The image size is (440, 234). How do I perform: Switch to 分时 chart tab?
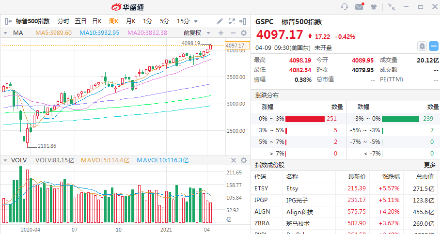pyautogui.click(x=63, y=21)
